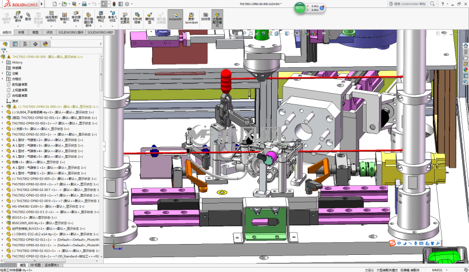Open the ConfigurationManager tab icon
469x272 pixels.
pyautogui.click(x=25, y=44)
